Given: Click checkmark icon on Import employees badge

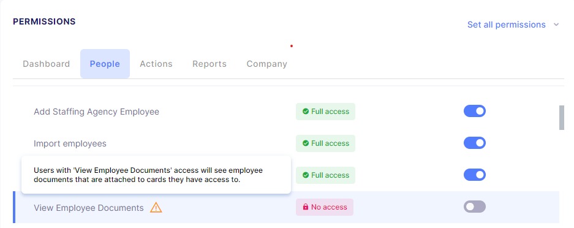Looking at the screenshot, I should (306, 143).
